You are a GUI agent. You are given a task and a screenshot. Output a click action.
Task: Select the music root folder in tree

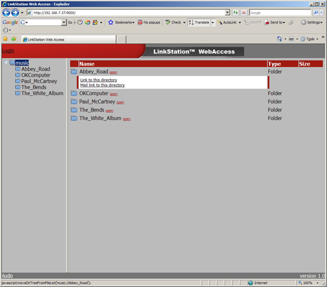point(22,63)
